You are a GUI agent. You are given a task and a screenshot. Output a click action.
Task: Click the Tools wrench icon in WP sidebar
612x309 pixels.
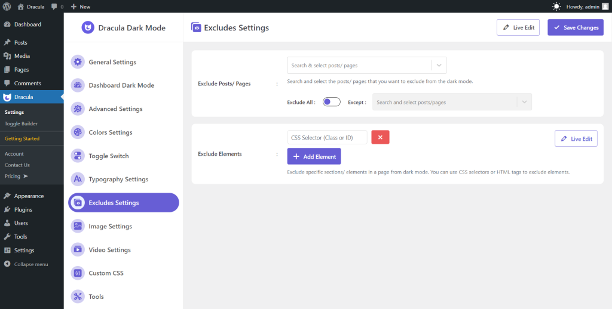tap(7, 237)
